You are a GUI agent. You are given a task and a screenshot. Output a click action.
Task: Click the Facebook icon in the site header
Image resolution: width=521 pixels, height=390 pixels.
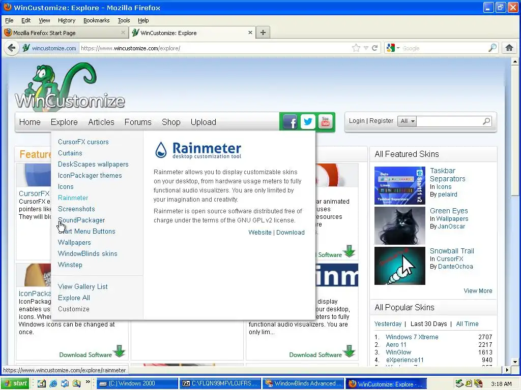pos(291,122)
